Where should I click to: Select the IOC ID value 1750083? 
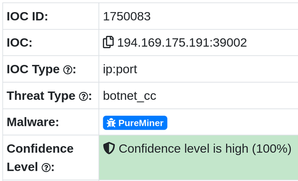127,16
